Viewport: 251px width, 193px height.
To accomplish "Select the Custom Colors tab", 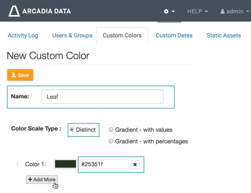I will click(x=122, y=35).
